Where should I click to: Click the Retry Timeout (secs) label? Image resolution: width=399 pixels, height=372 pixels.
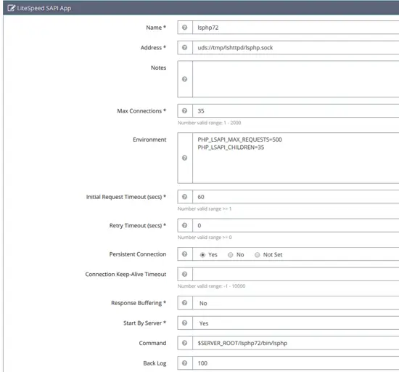tap(138, 225)
